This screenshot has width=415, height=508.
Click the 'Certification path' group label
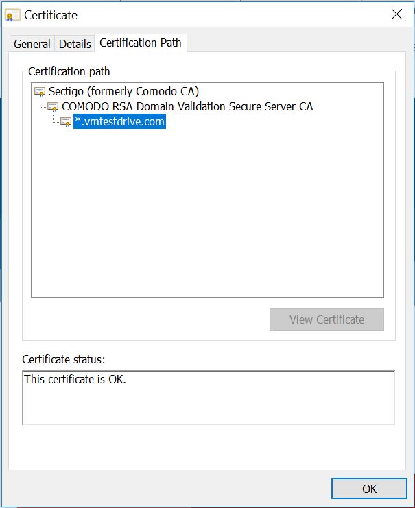[69, 71]
